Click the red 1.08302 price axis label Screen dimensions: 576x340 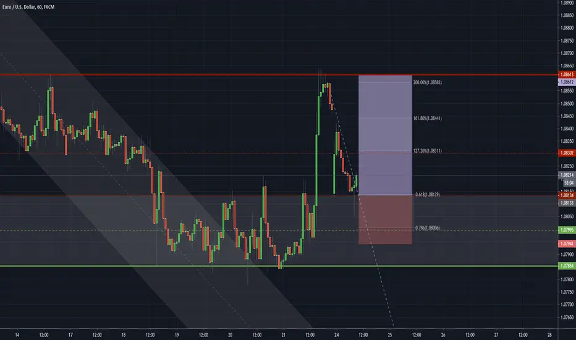(567, 153)
